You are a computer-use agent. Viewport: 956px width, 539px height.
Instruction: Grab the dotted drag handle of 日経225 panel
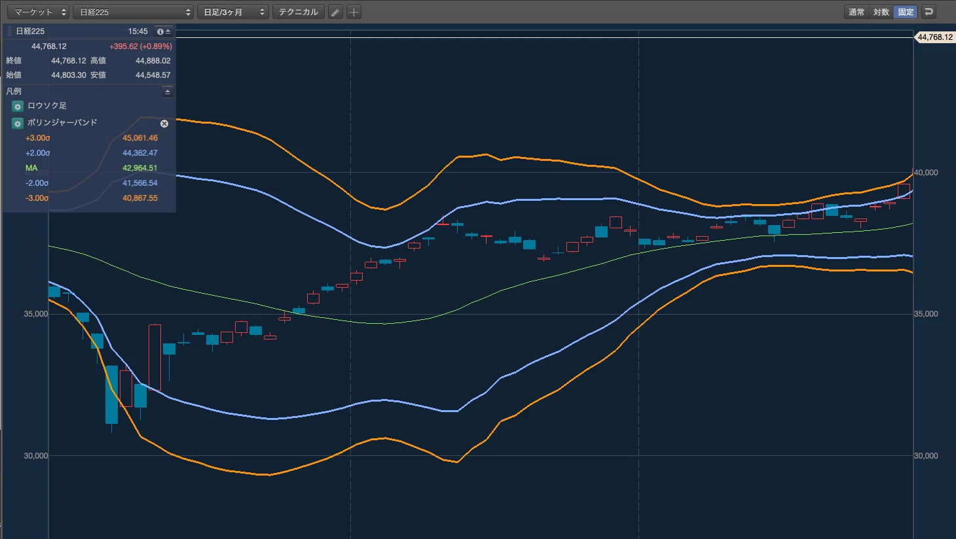(10, 31)
